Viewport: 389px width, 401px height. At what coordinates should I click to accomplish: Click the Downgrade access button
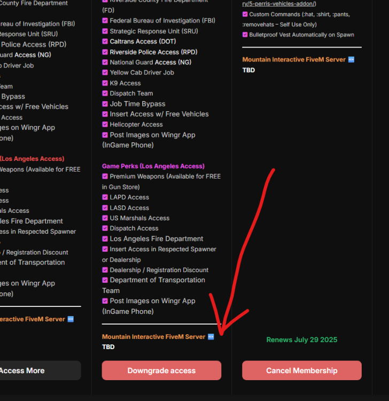click(161, 371)
